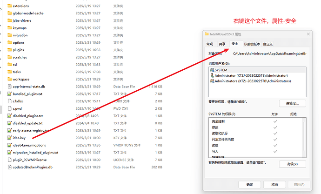The height and width of the screenshot is (194, 321).
Task: Select the app-internal-state.db file name
Action: coord(29,87)
